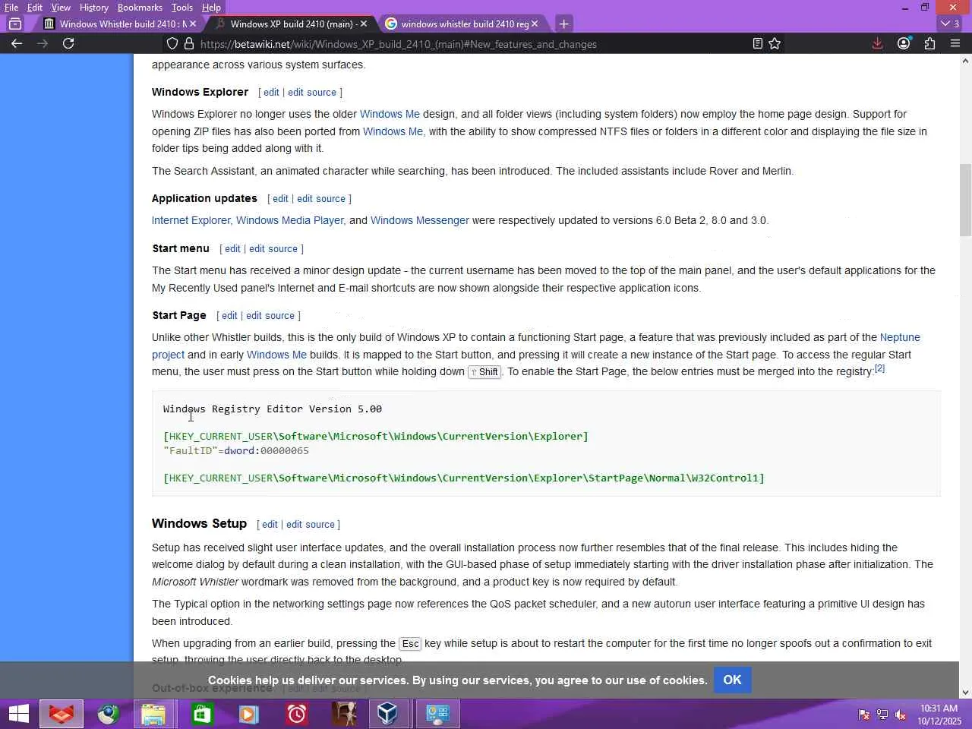The width and height of the screenshot is (972, 729).
Task: Click the muted volume tray icon
Action: click(x=901, y=715)
